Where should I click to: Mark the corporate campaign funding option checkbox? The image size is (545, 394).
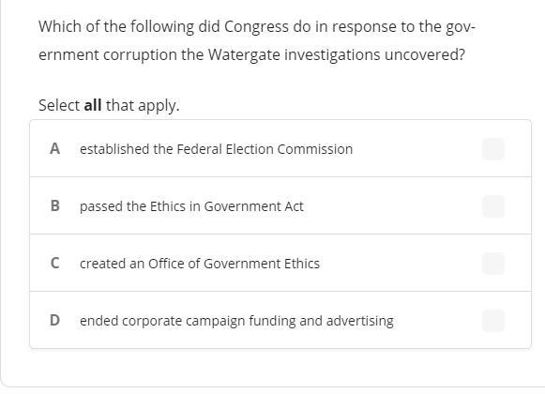pos(493,321)
